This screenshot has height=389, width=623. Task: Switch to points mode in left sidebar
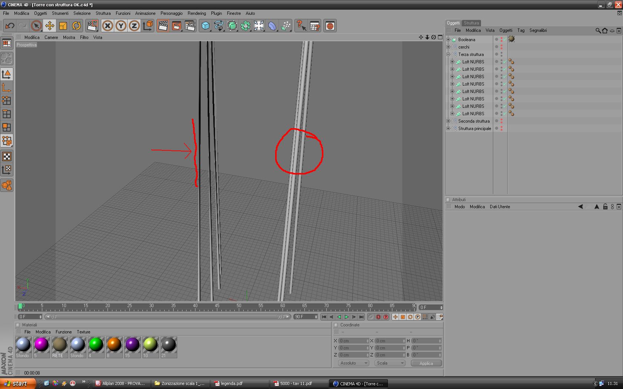point(7,101)
